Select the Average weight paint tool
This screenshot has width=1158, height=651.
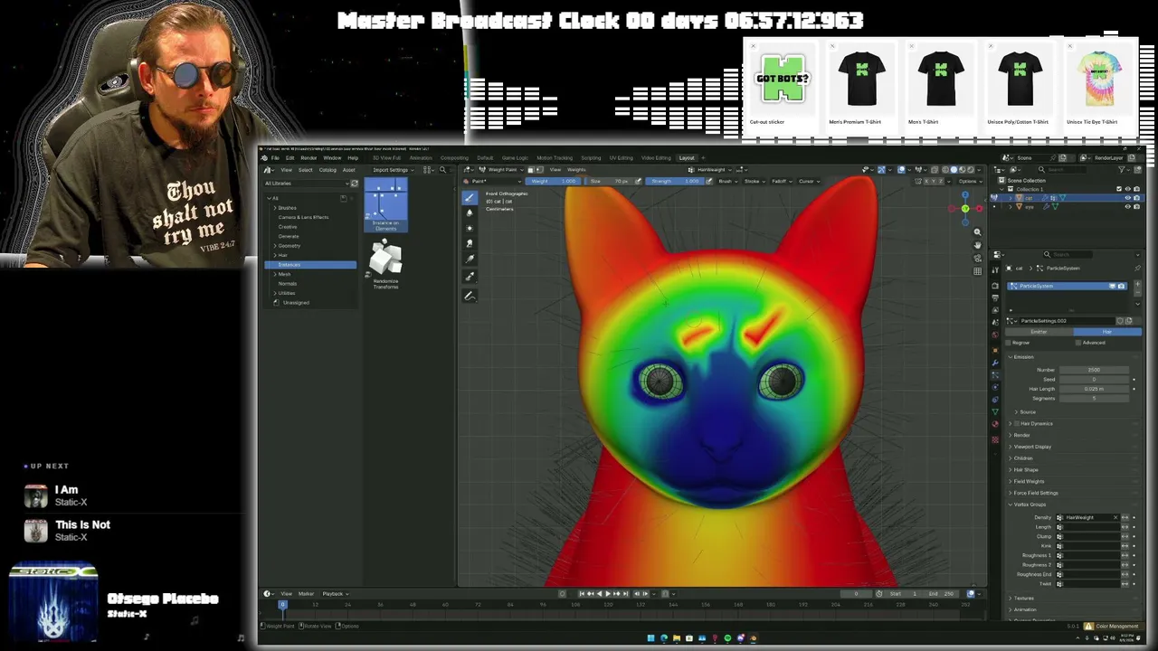tap(470, 228)
